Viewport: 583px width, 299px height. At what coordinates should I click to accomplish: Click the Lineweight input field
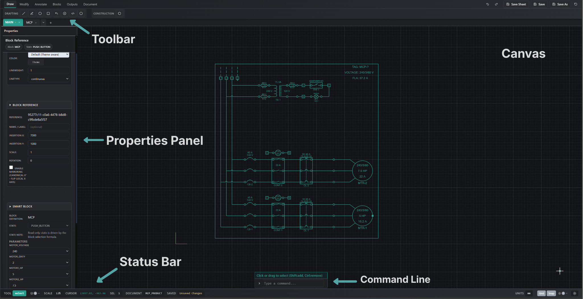pyautogui.click(x=49, y=70)
